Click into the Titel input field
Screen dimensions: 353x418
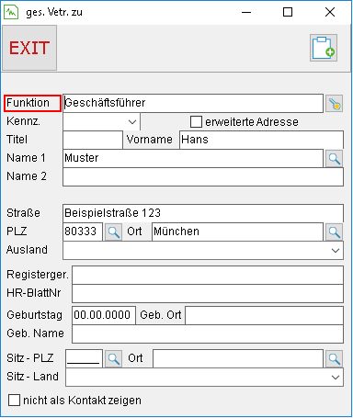click(93, 140)
